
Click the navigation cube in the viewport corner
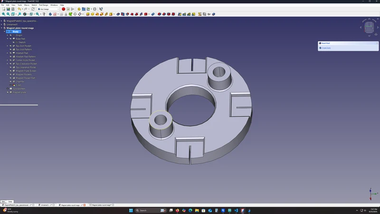pyautogui.click(x=369, y=27)
